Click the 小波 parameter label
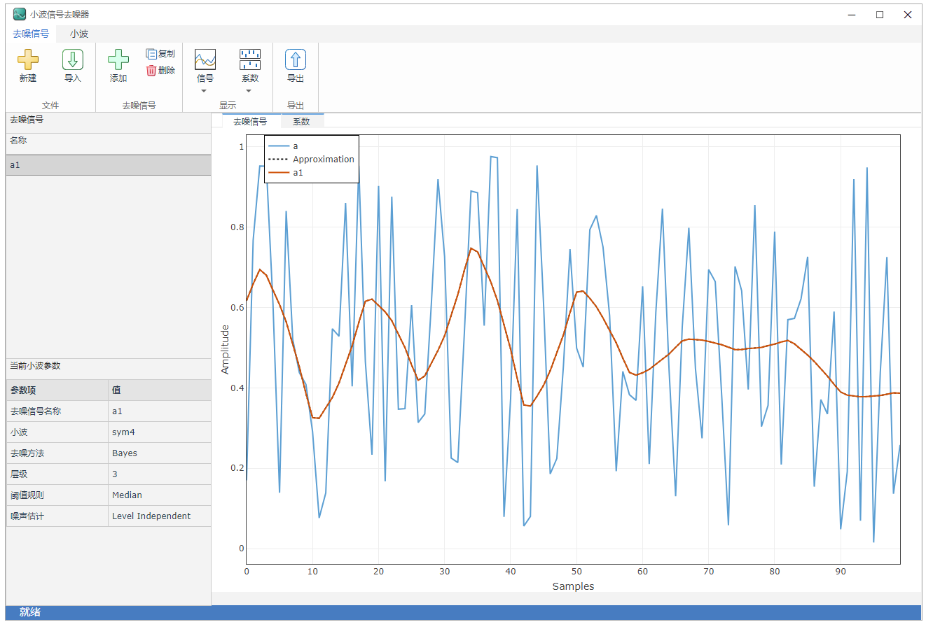Viewport: 926px width, 622px height. [18, 432]
